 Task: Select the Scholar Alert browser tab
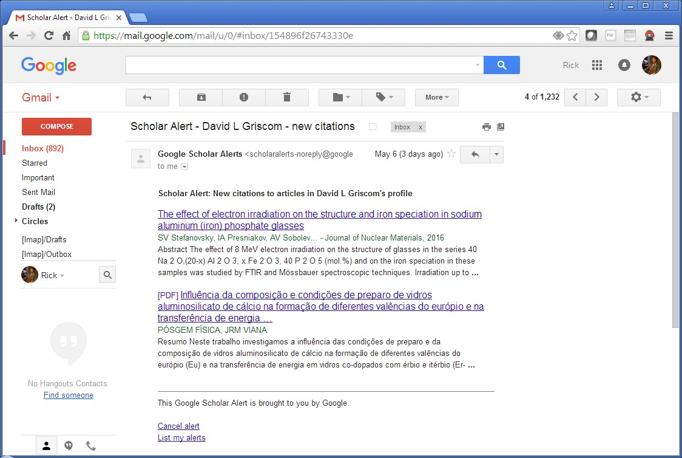click(x=67, y=18)
